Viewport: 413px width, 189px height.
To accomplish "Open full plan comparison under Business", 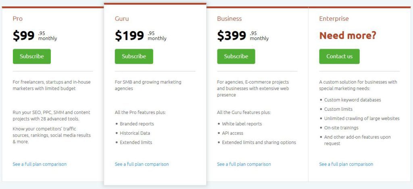I will click(x=244, y=164).
